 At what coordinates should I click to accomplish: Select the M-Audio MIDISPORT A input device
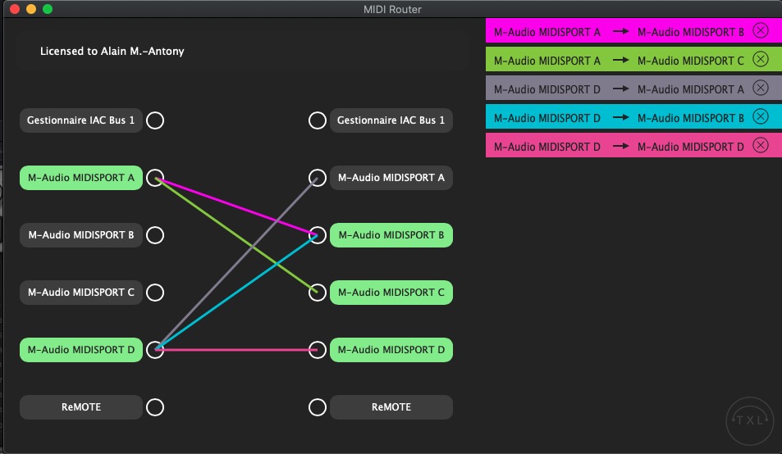pos(80,178)
